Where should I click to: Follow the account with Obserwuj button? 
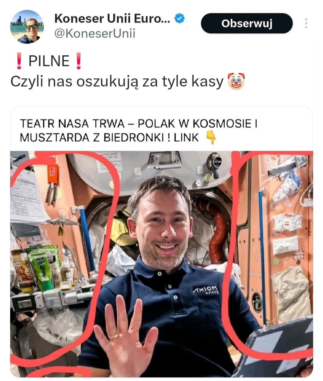pyautogui.click(x=247, y=24)
